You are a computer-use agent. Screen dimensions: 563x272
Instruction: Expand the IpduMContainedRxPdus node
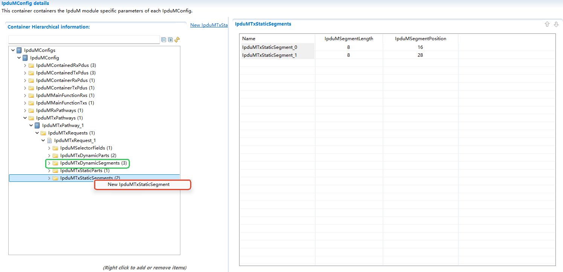(25, 65)
